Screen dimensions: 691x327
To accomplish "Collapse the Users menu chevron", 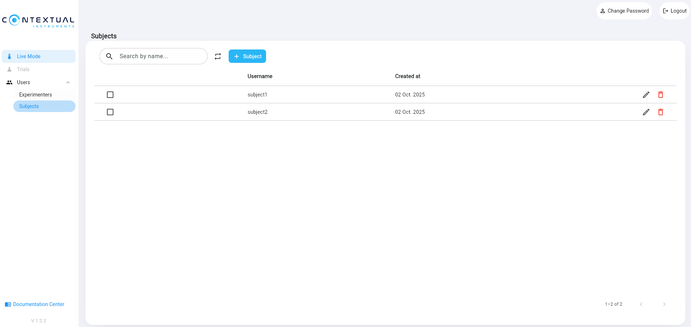I will click(x=68, y=82).
